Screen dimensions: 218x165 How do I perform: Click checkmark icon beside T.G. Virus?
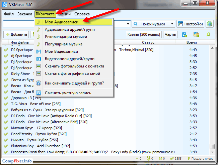tap(6, 104)
